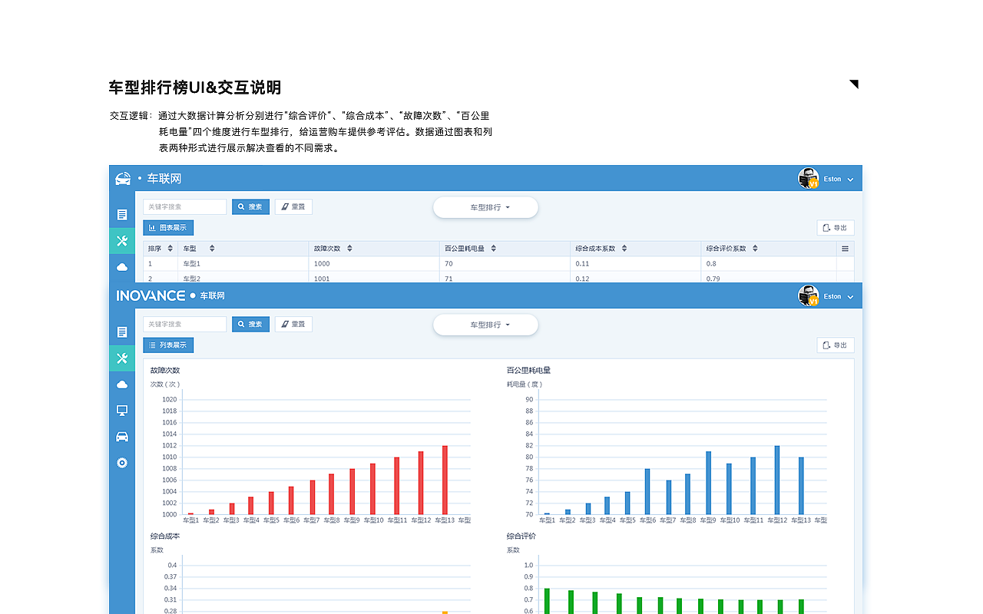Open the 车型排行 dropdown
This screenshot has width=983, height=614.
(x=485, y=207)
